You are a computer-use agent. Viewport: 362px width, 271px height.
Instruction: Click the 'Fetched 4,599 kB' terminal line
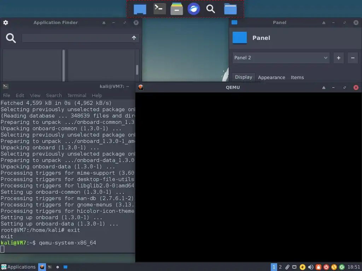[56, 103]
